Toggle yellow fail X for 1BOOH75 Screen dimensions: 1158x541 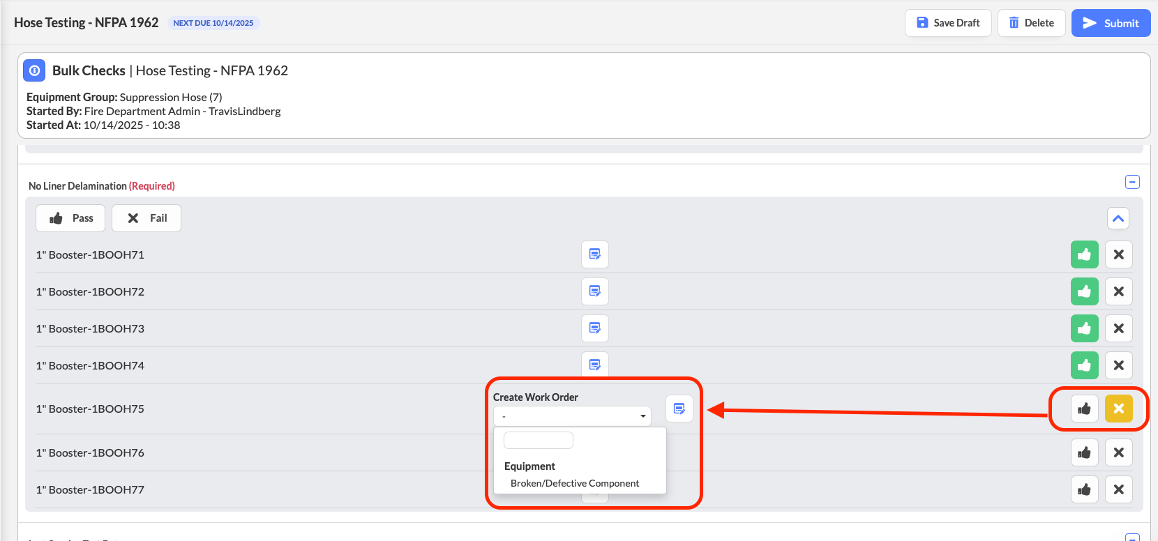pyautogui.click(x=1118, y=409)
